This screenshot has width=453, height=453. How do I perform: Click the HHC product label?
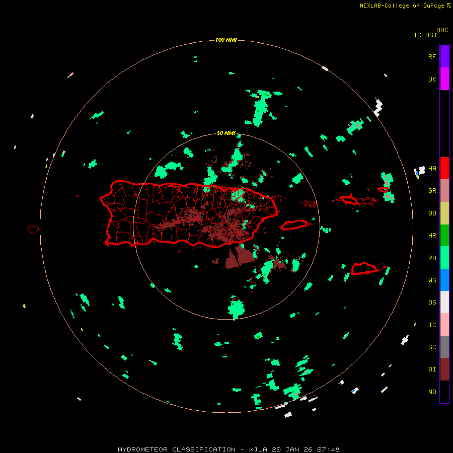[442, 30]
